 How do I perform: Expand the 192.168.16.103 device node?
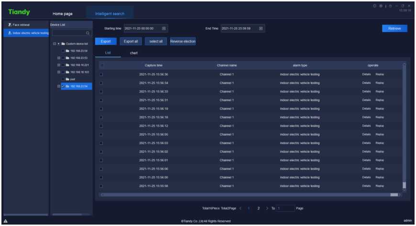click(58, 72)
